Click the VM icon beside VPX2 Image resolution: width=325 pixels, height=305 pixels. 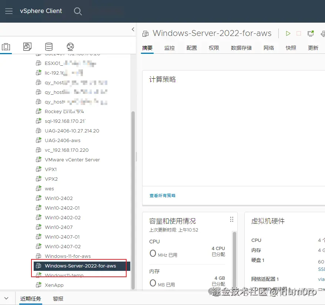point(38,179)
